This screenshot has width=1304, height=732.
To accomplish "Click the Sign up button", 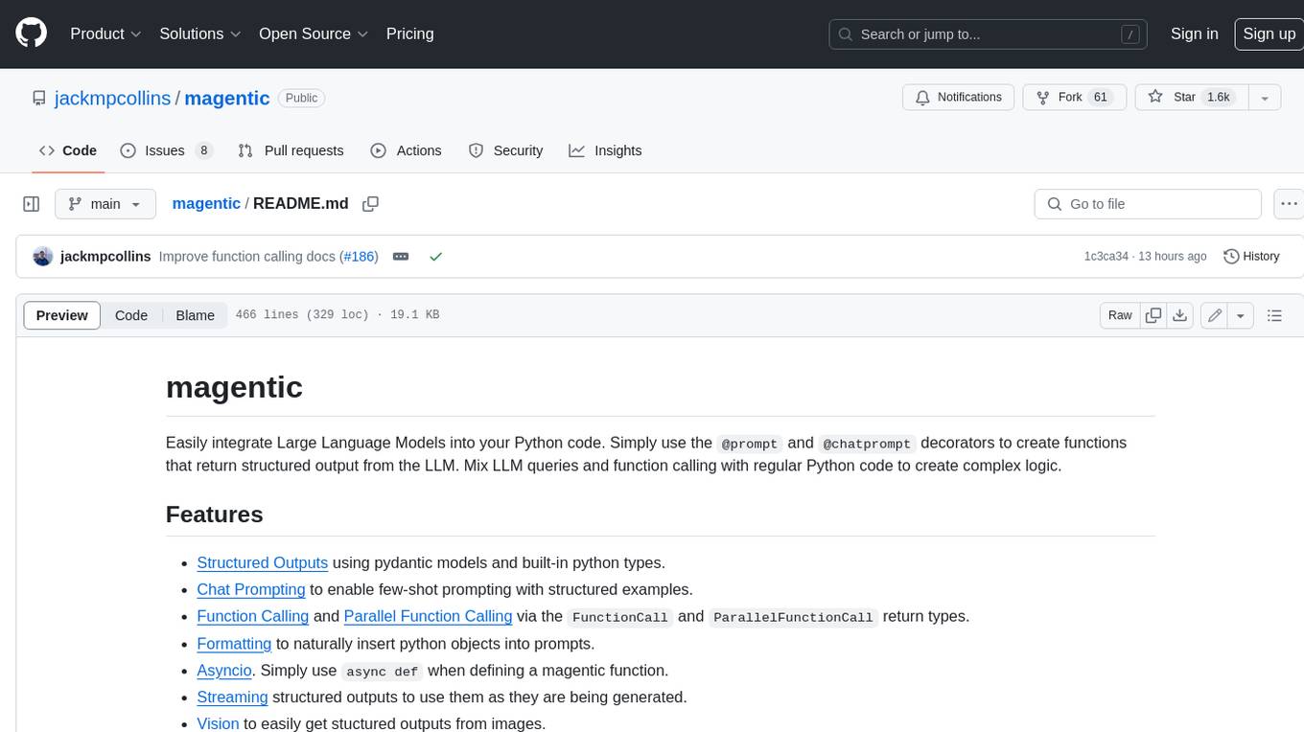I will point(1269,34).
